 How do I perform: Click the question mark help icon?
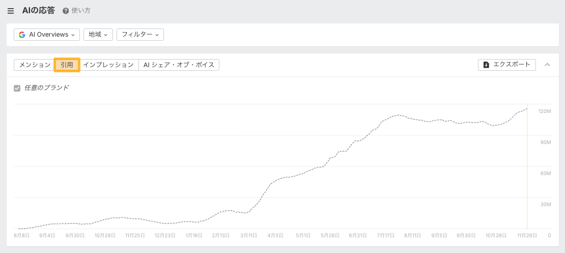coord(66,11)
